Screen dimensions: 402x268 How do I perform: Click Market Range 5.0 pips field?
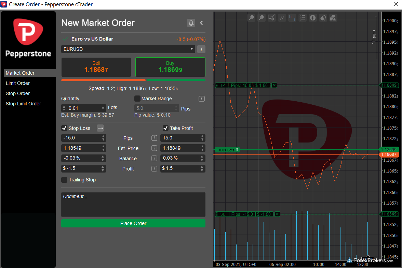coord(156,108)
